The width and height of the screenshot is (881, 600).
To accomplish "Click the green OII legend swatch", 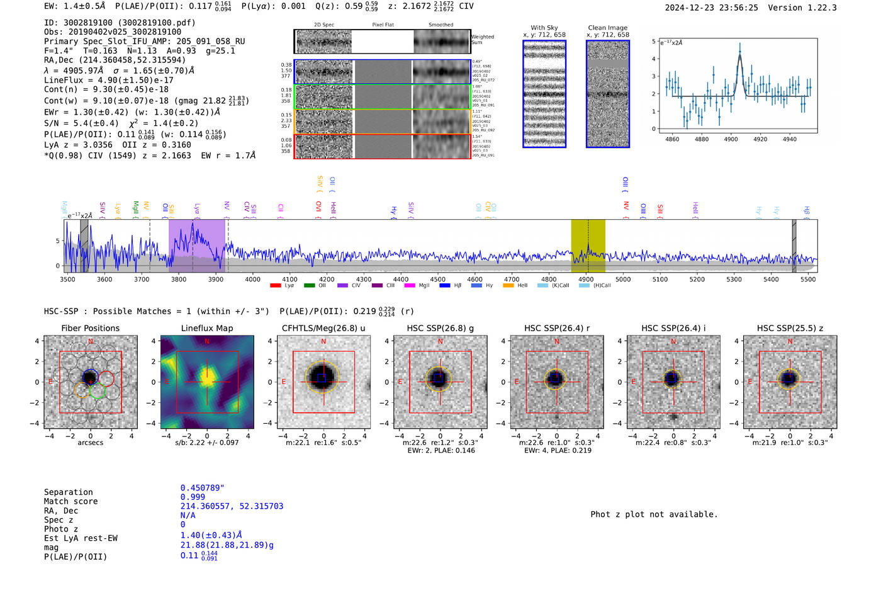I will click(x=309, y=285).
